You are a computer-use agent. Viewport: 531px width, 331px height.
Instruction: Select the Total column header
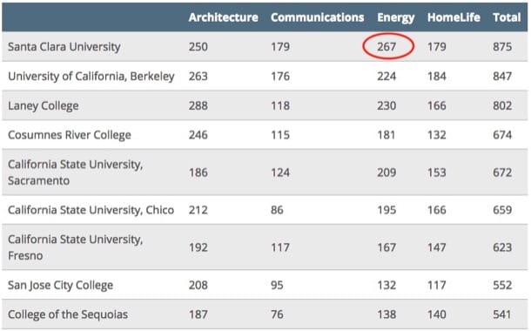point(507,17)
